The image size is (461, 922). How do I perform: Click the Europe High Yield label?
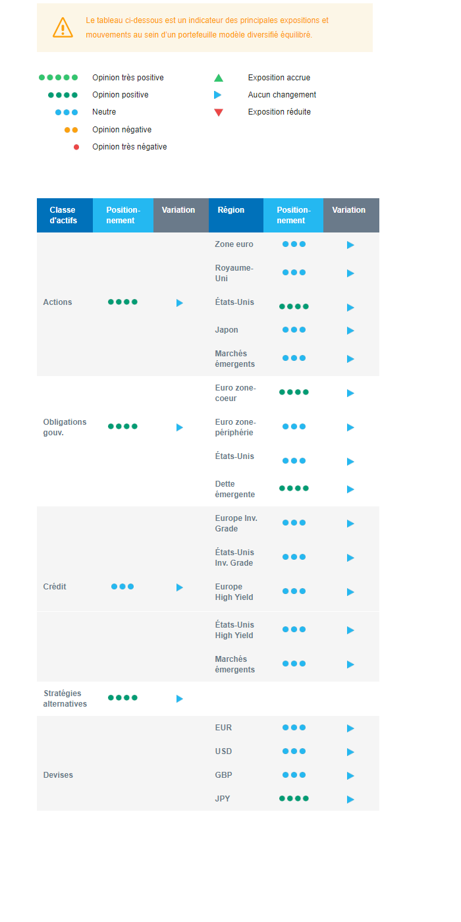tap(234, 592)
